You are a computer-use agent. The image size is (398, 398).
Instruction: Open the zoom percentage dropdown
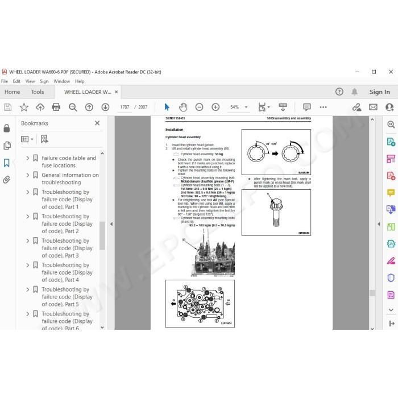(x=246, y=107)
